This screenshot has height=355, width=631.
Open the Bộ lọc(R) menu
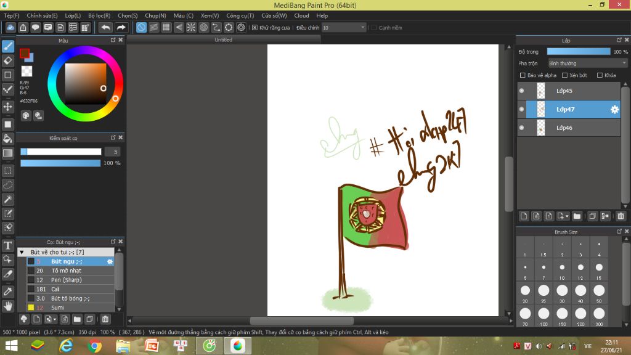(99, 15)
